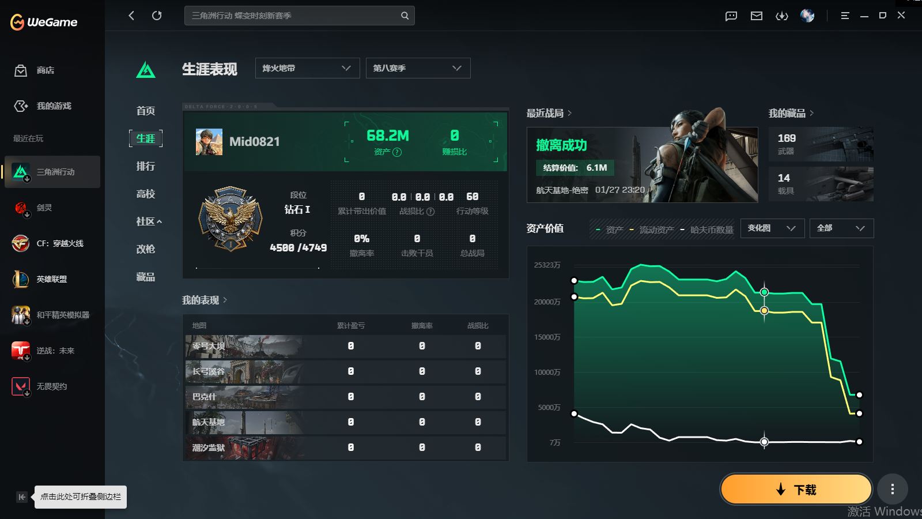922x519 pixels.
Task: Open the chat messages icon
Action: [731, 16]
